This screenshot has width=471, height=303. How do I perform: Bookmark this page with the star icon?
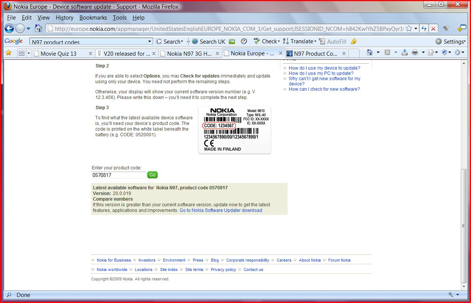[x=409, y=29]
